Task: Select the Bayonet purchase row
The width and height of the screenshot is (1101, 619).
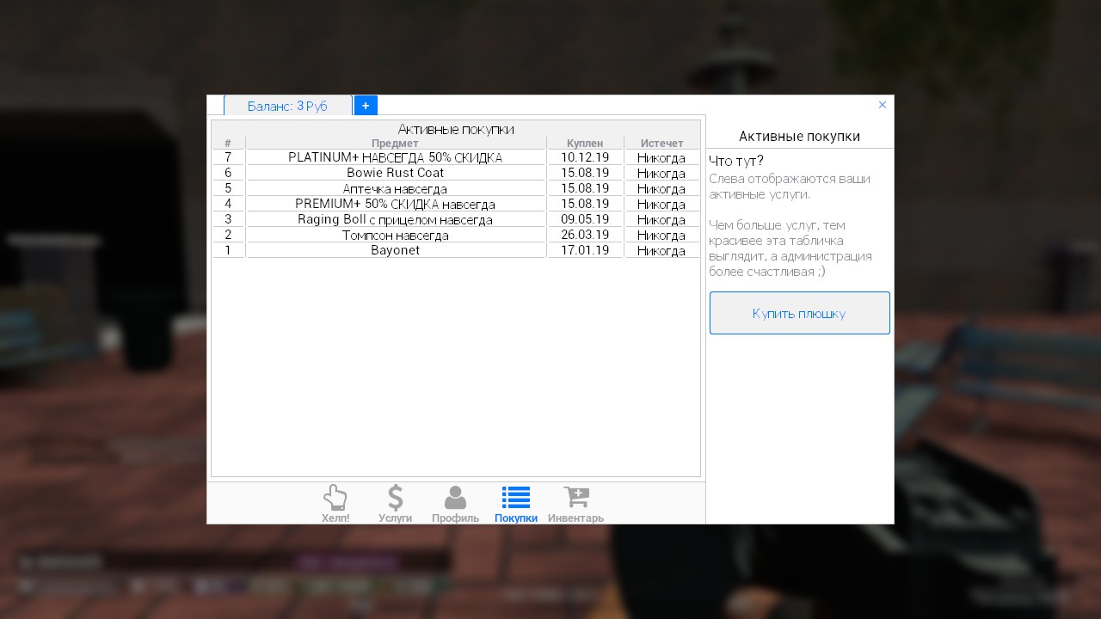Action: tap(395, 250)
